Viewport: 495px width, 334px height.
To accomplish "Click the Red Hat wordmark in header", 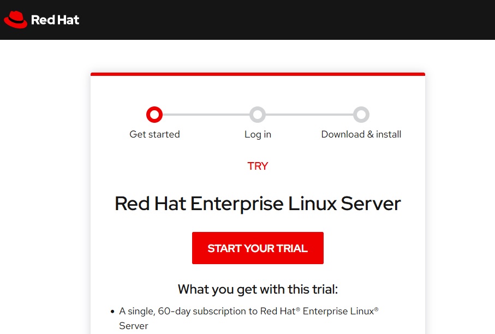I will [55, 20].
